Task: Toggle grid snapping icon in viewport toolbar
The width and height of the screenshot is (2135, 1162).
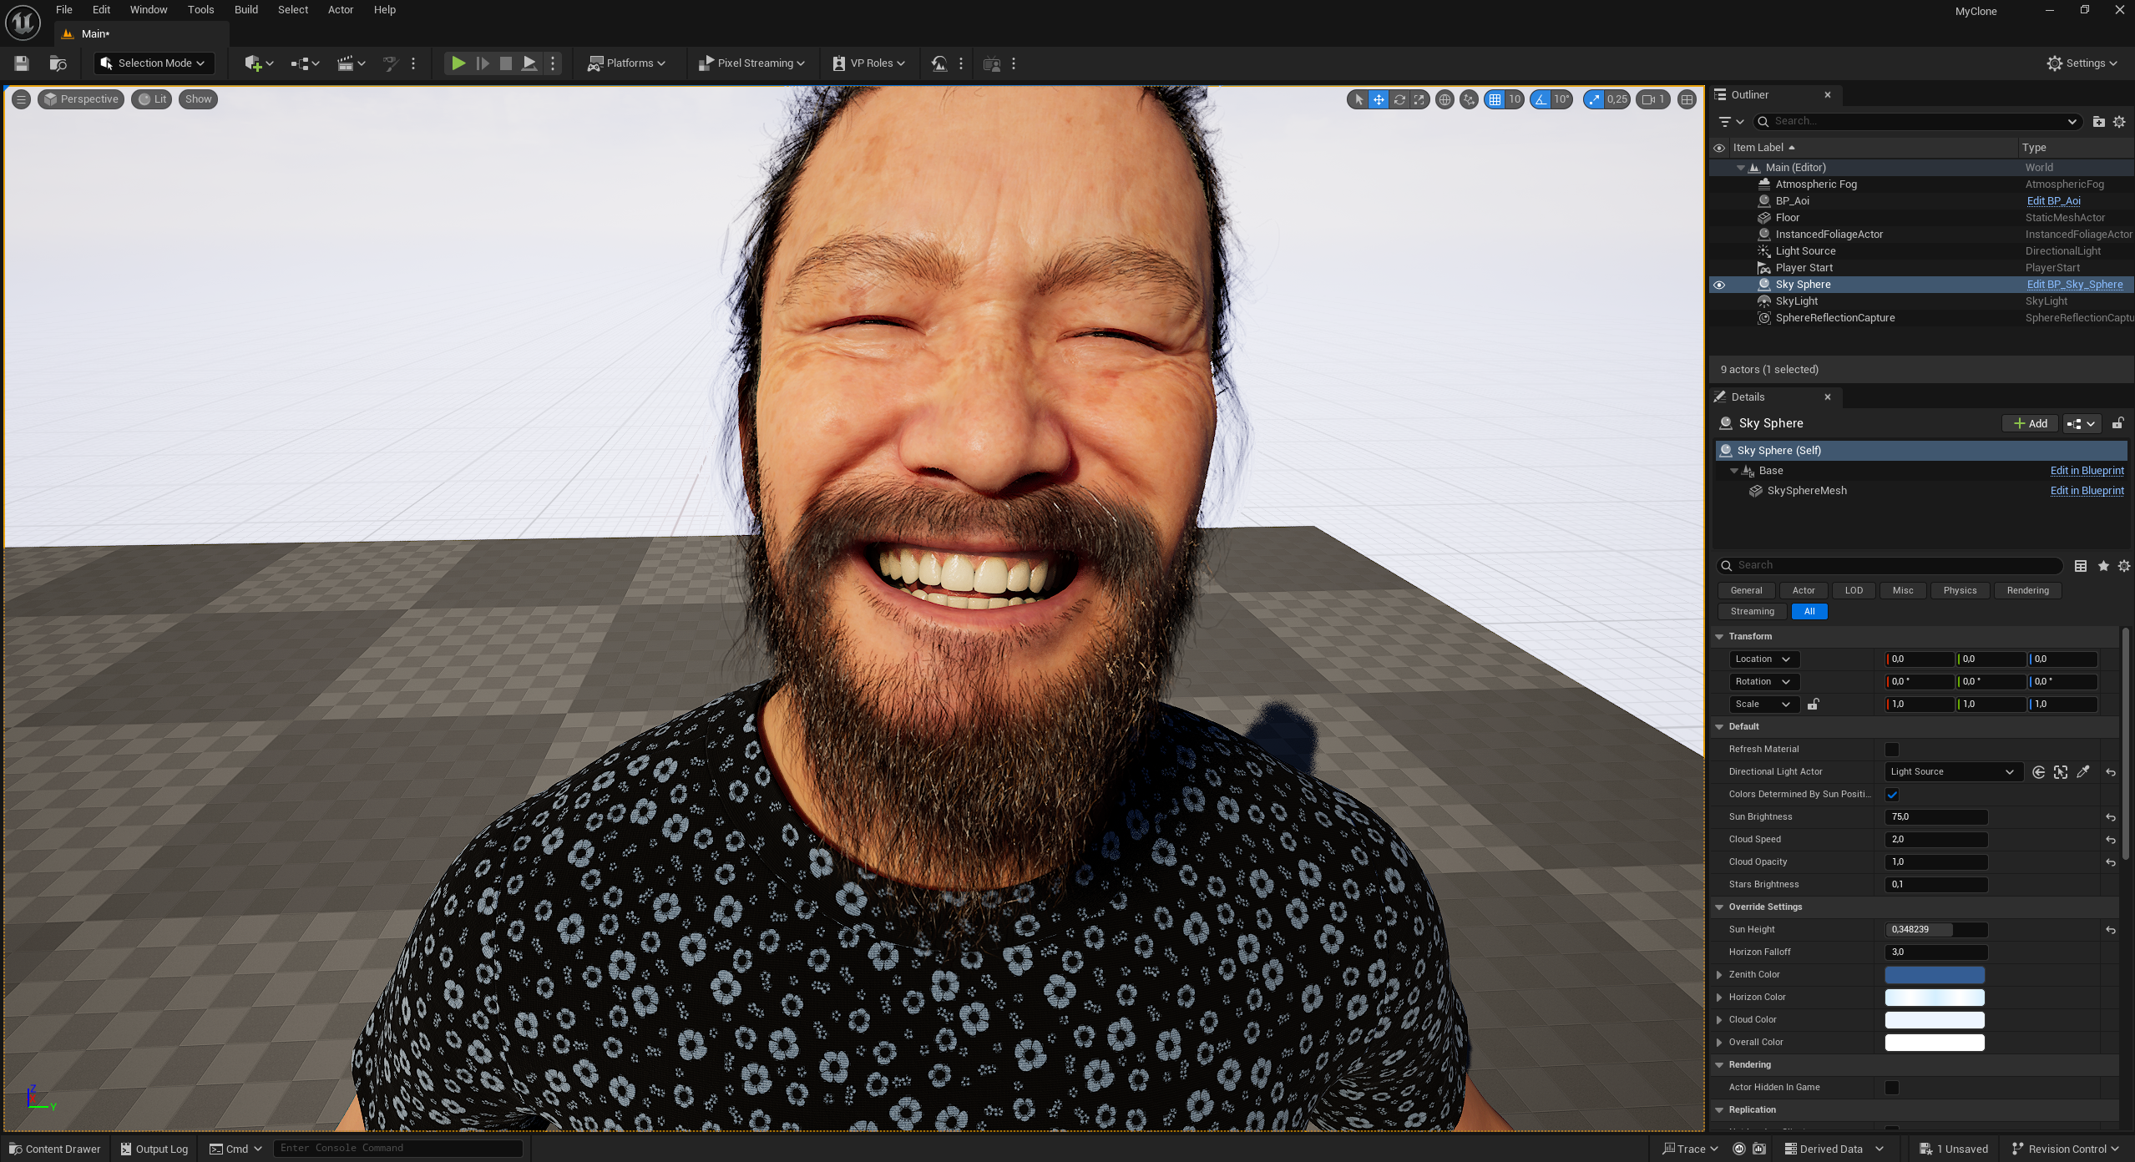Action: 1495,99
